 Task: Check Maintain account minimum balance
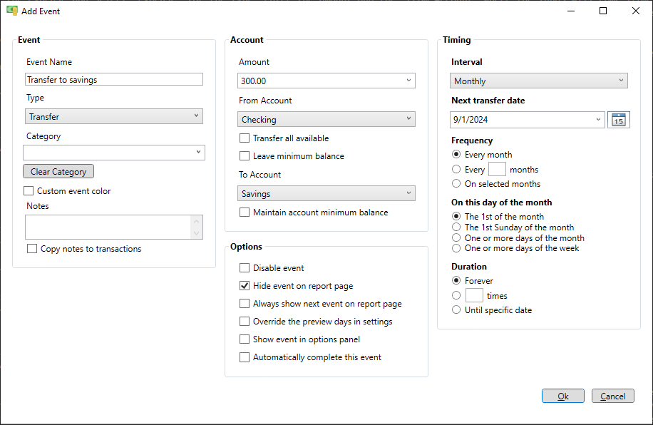tap(245, 212)
